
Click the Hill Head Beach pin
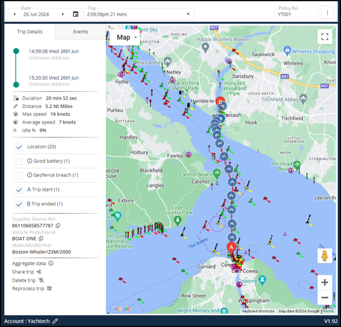pyautogui.click(x=297, y=165)
